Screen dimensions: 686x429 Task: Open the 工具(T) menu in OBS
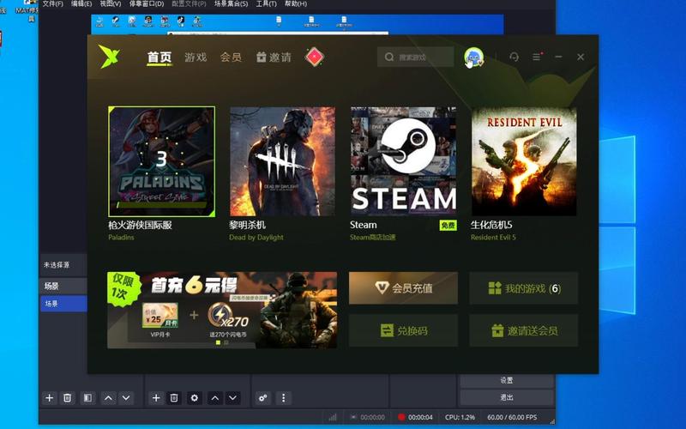(x=266, y=3)
